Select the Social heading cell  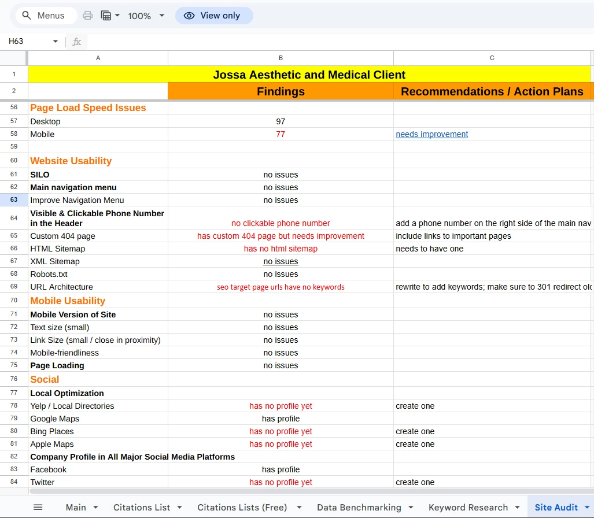tap(98, 379)
